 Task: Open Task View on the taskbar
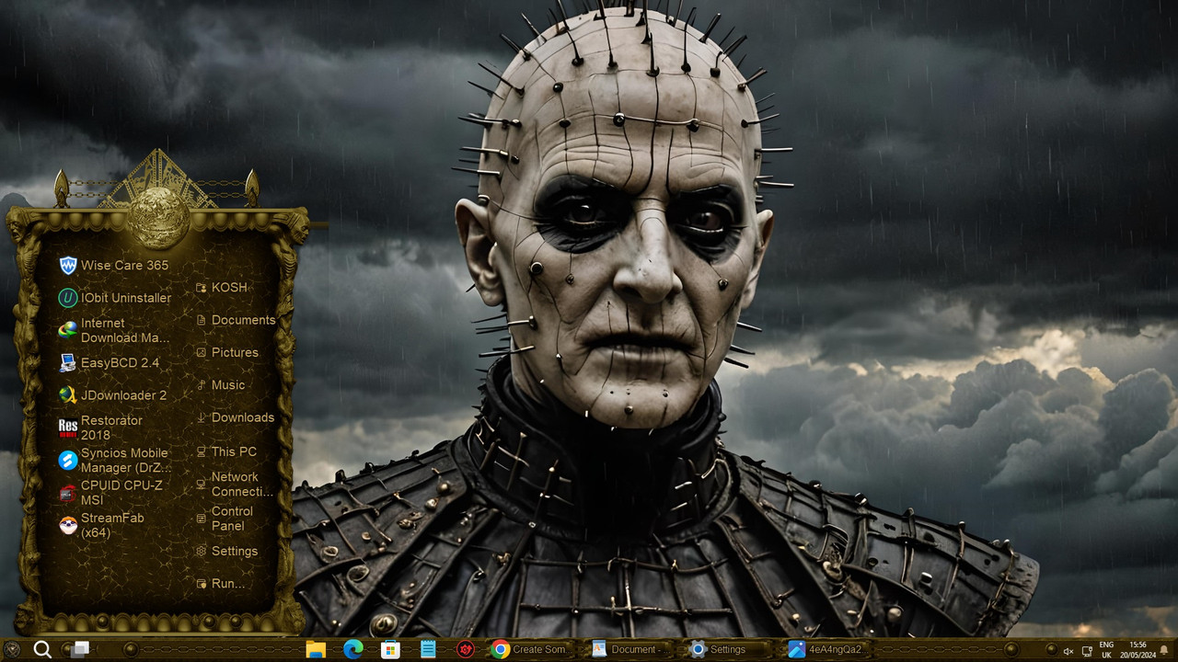click(79, 649)
